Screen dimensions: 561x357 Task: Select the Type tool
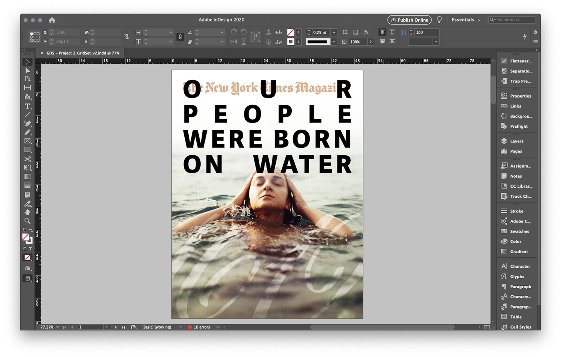[x=27, y=106]
